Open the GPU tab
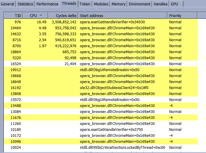This screenshot has width=206, height=153. click(176, 4)
